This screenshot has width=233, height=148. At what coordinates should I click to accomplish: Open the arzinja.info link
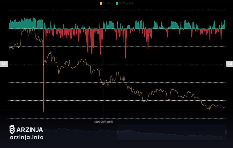click(26, 137)
